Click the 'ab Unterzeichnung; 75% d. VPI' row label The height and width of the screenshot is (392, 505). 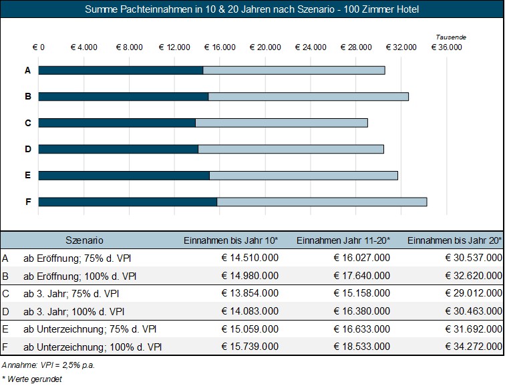(90, 329)
